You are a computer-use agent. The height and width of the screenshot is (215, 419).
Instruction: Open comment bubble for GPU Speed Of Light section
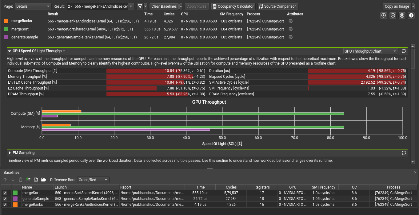click(404, 51)
